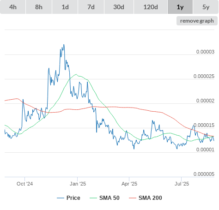Toggle the SMA 50 legend entry
This screenshot has height=210, width=219.
[104, 198]
